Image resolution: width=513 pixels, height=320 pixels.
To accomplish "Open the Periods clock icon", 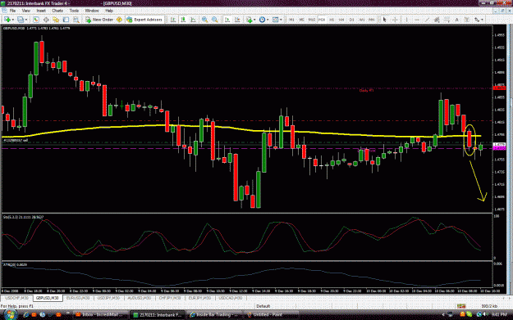I will coord(262,20).
